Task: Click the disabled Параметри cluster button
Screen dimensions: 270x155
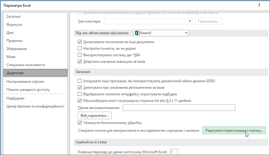Action: tap(209, 21)
